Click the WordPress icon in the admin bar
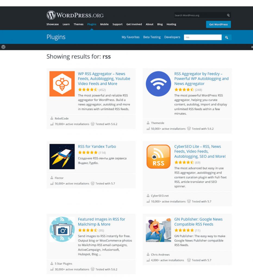The image size is (253, 279). click(x=3, y=47)
